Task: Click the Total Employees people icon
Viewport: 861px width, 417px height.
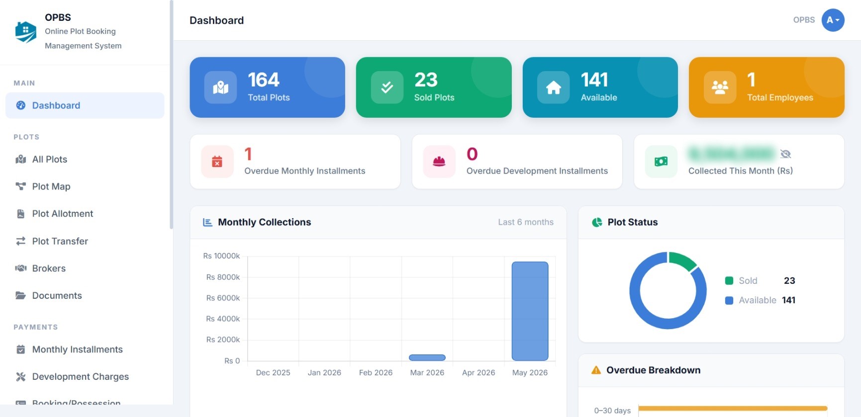Action: click(720, 87)
